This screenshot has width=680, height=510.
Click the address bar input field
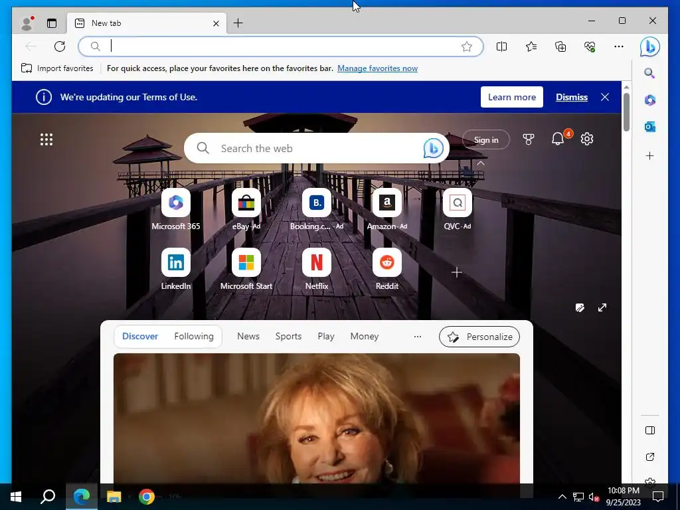point(281,46)
